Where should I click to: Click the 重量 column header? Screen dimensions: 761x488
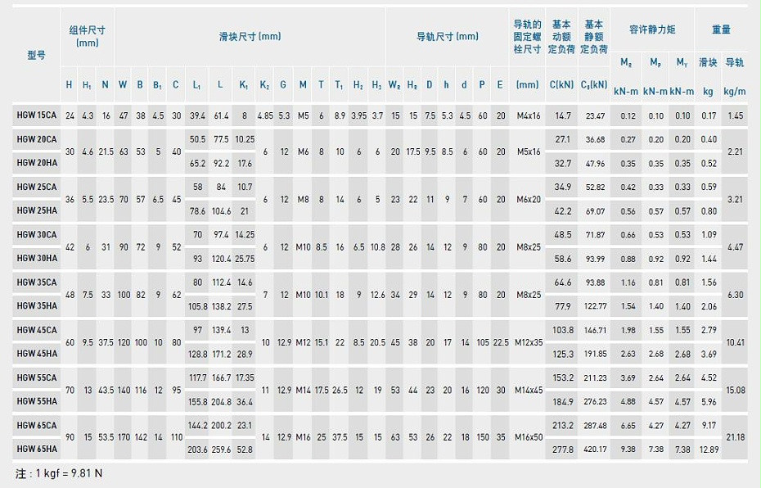click(723, 30)
